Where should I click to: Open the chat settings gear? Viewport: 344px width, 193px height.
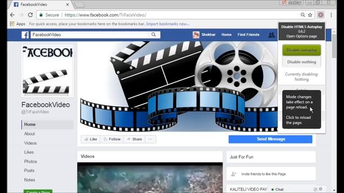[321, 189]
